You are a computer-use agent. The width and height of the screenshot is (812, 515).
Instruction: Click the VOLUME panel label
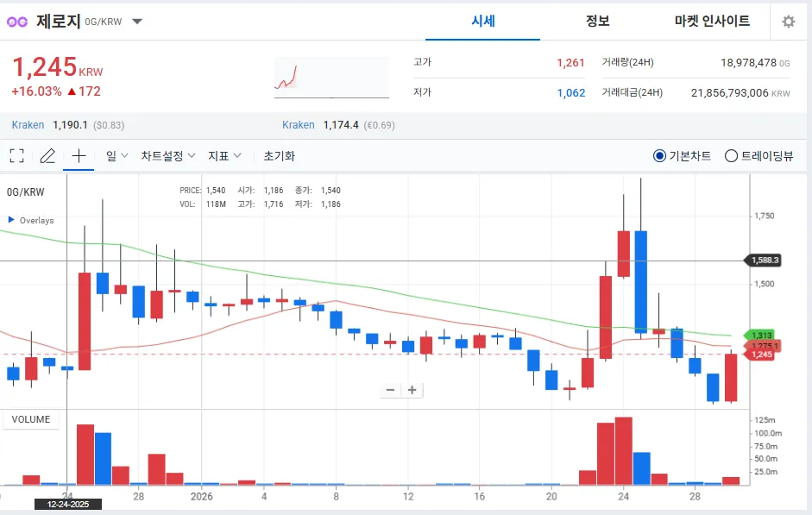pos(31,420)
